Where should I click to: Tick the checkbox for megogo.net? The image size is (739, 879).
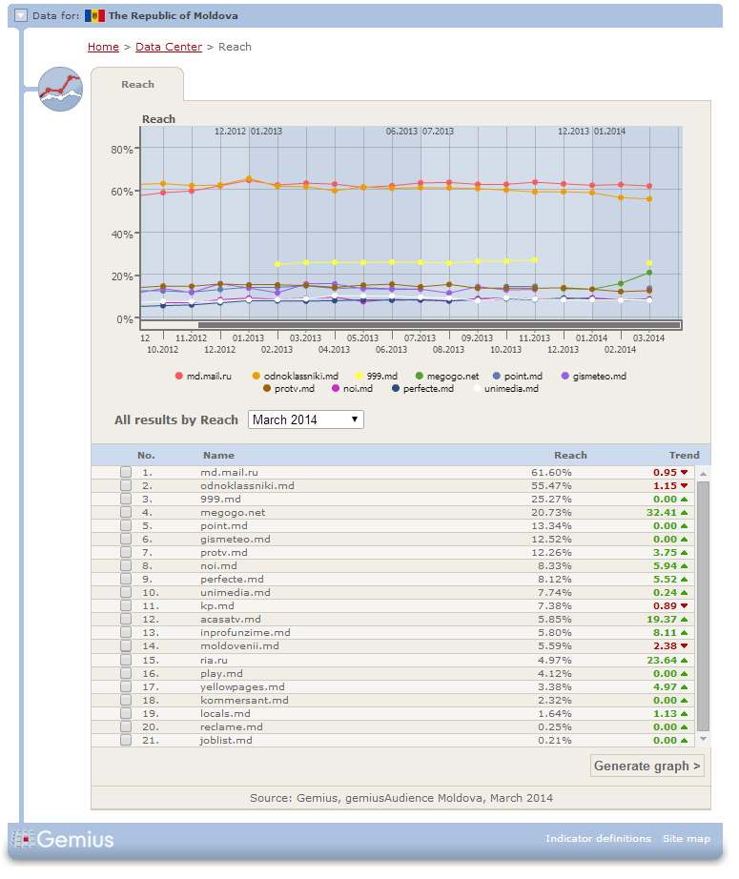coord(126,513)
